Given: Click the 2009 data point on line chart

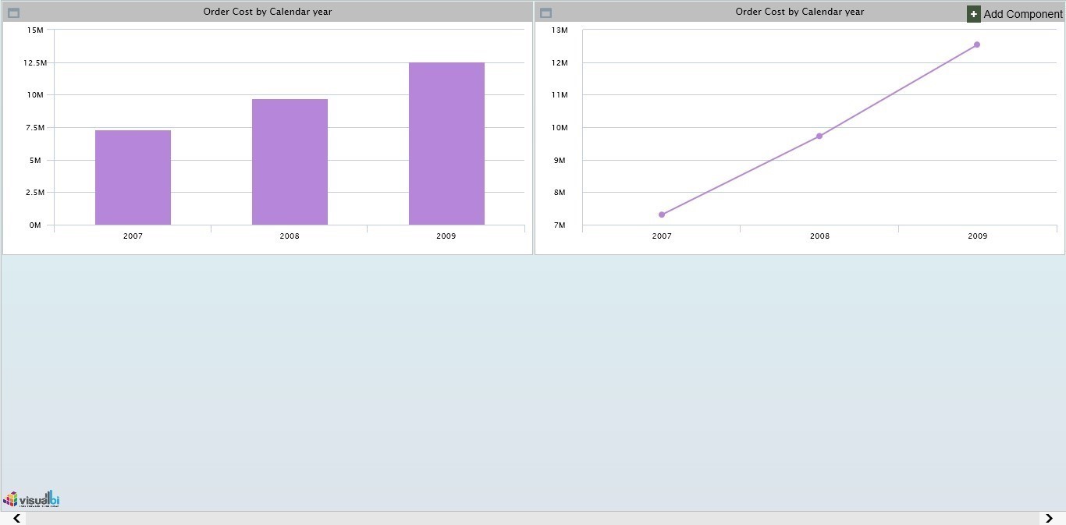Looking at the screenshot, I should point(976,44).
